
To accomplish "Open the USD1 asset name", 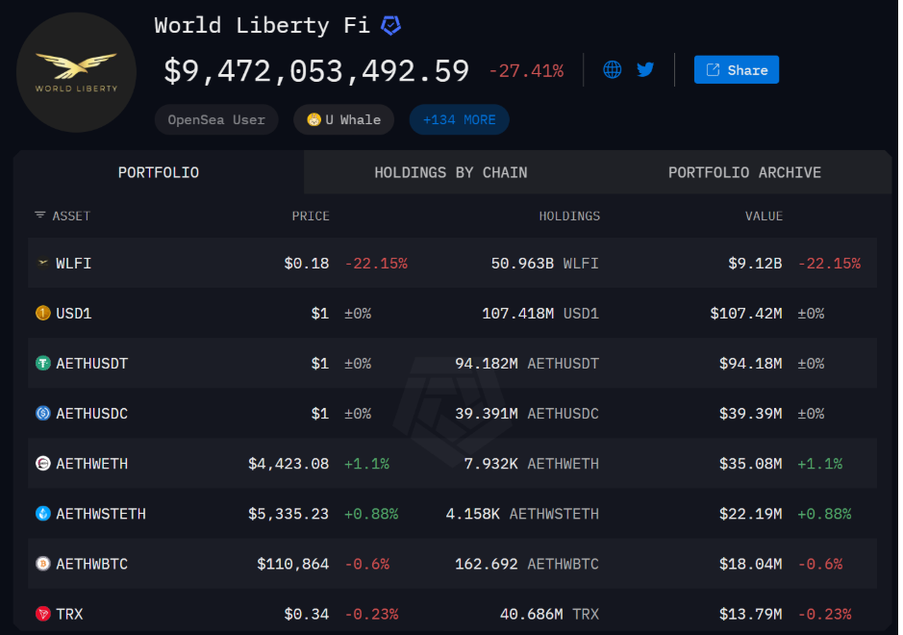I will (x=74, y=314).
